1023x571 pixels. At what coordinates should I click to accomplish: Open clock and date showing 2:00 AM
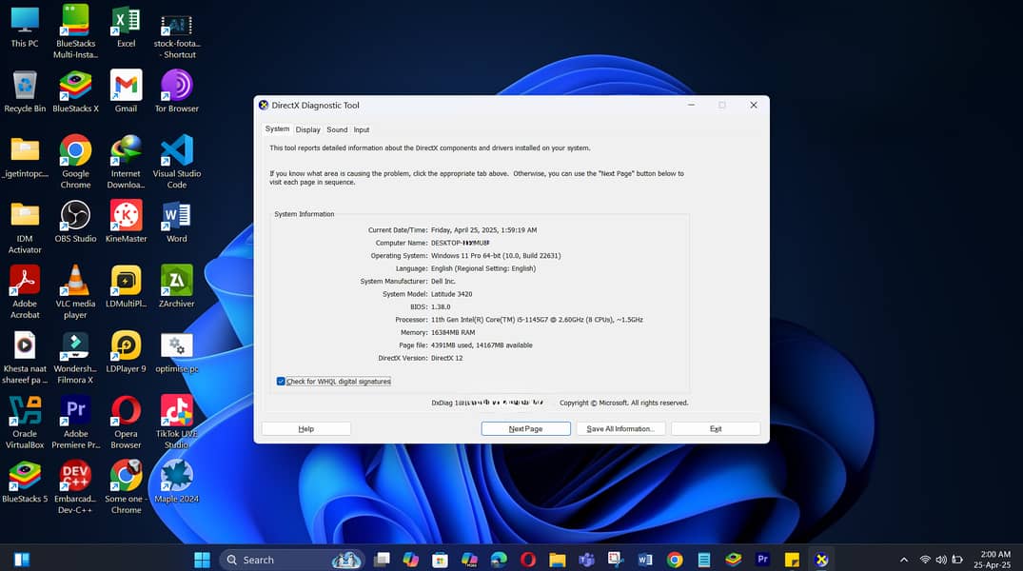[993, 560]
